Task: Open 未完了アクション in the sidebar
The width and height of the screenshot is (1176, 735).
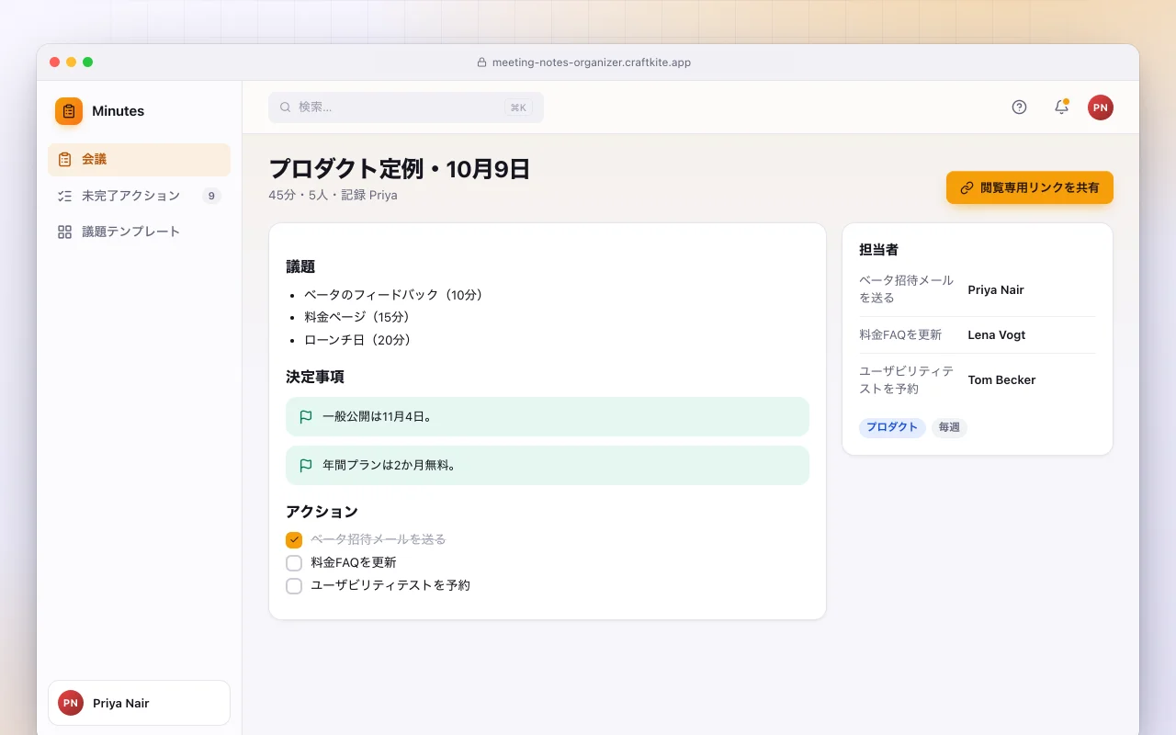Action: click(139, 196)
